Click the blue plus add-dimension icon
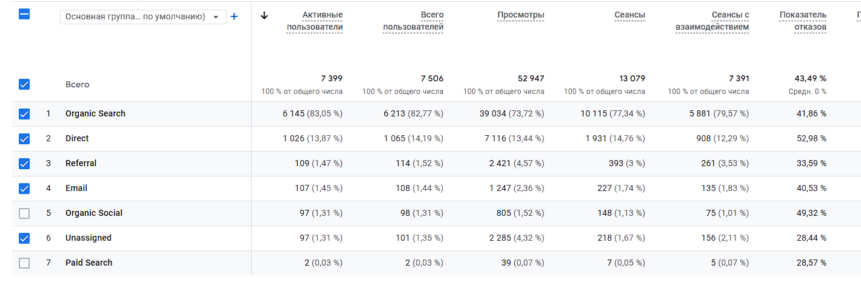 click(x=234, y=16)
